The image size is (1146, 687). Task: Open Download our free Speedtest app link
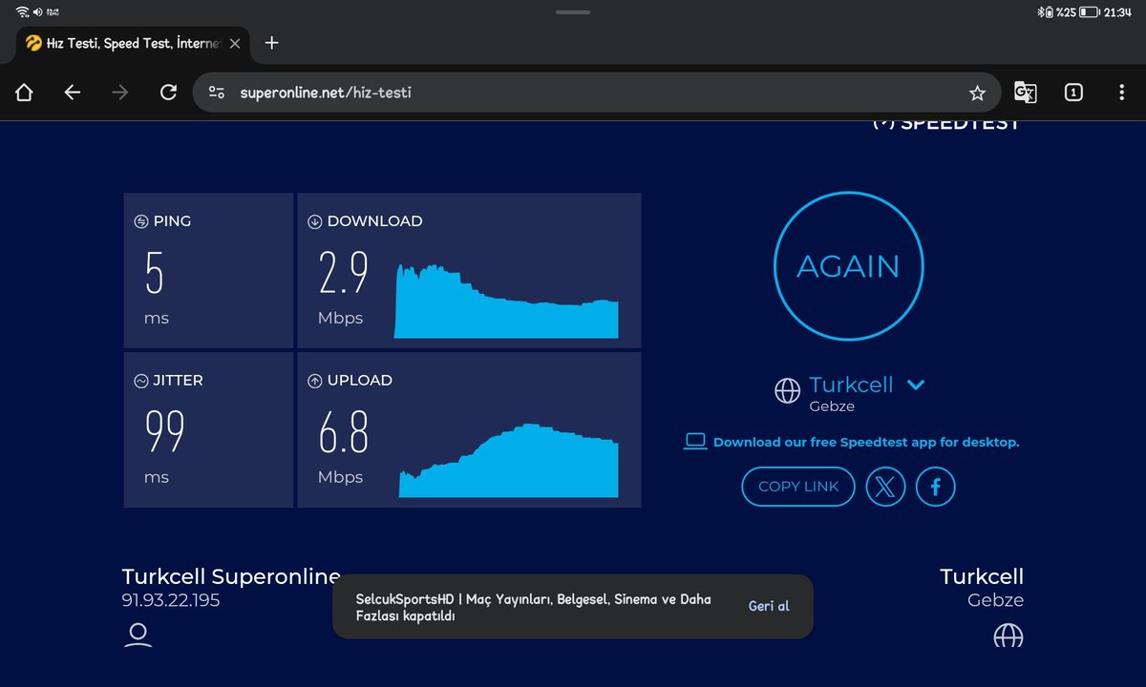tap(866, 442)
